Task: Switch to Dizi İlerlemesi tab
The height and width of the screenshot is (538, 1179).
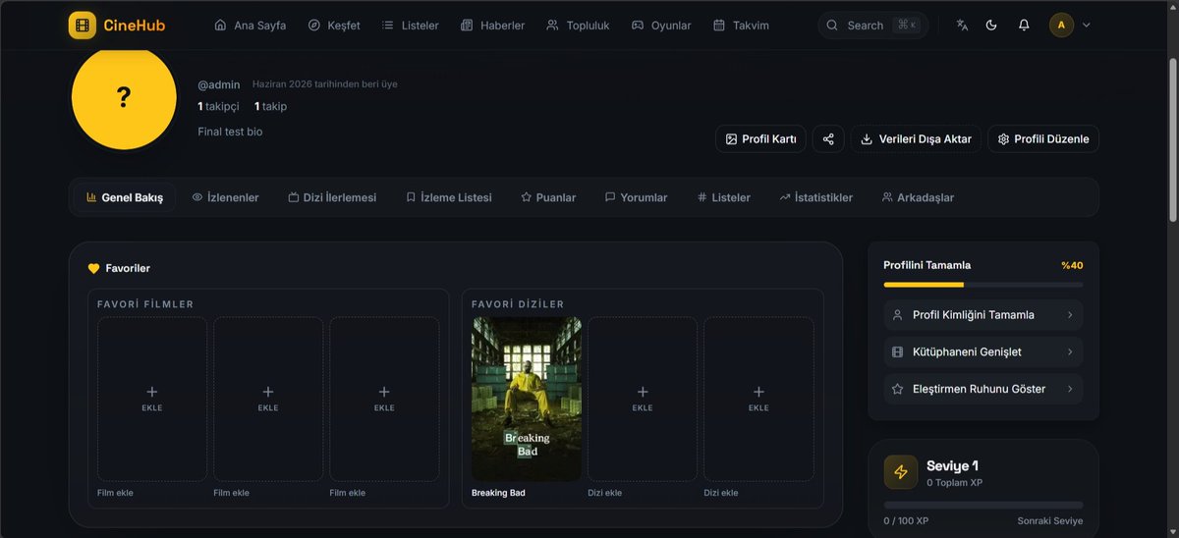Action: (x=332, y=197)
